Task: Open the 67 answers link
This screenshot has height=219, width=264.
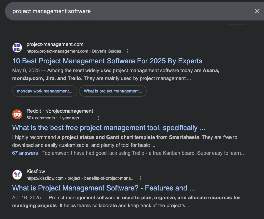Action: coord(25,153)
